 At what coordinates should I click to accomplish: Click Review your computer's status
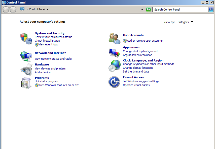point(53,37)
